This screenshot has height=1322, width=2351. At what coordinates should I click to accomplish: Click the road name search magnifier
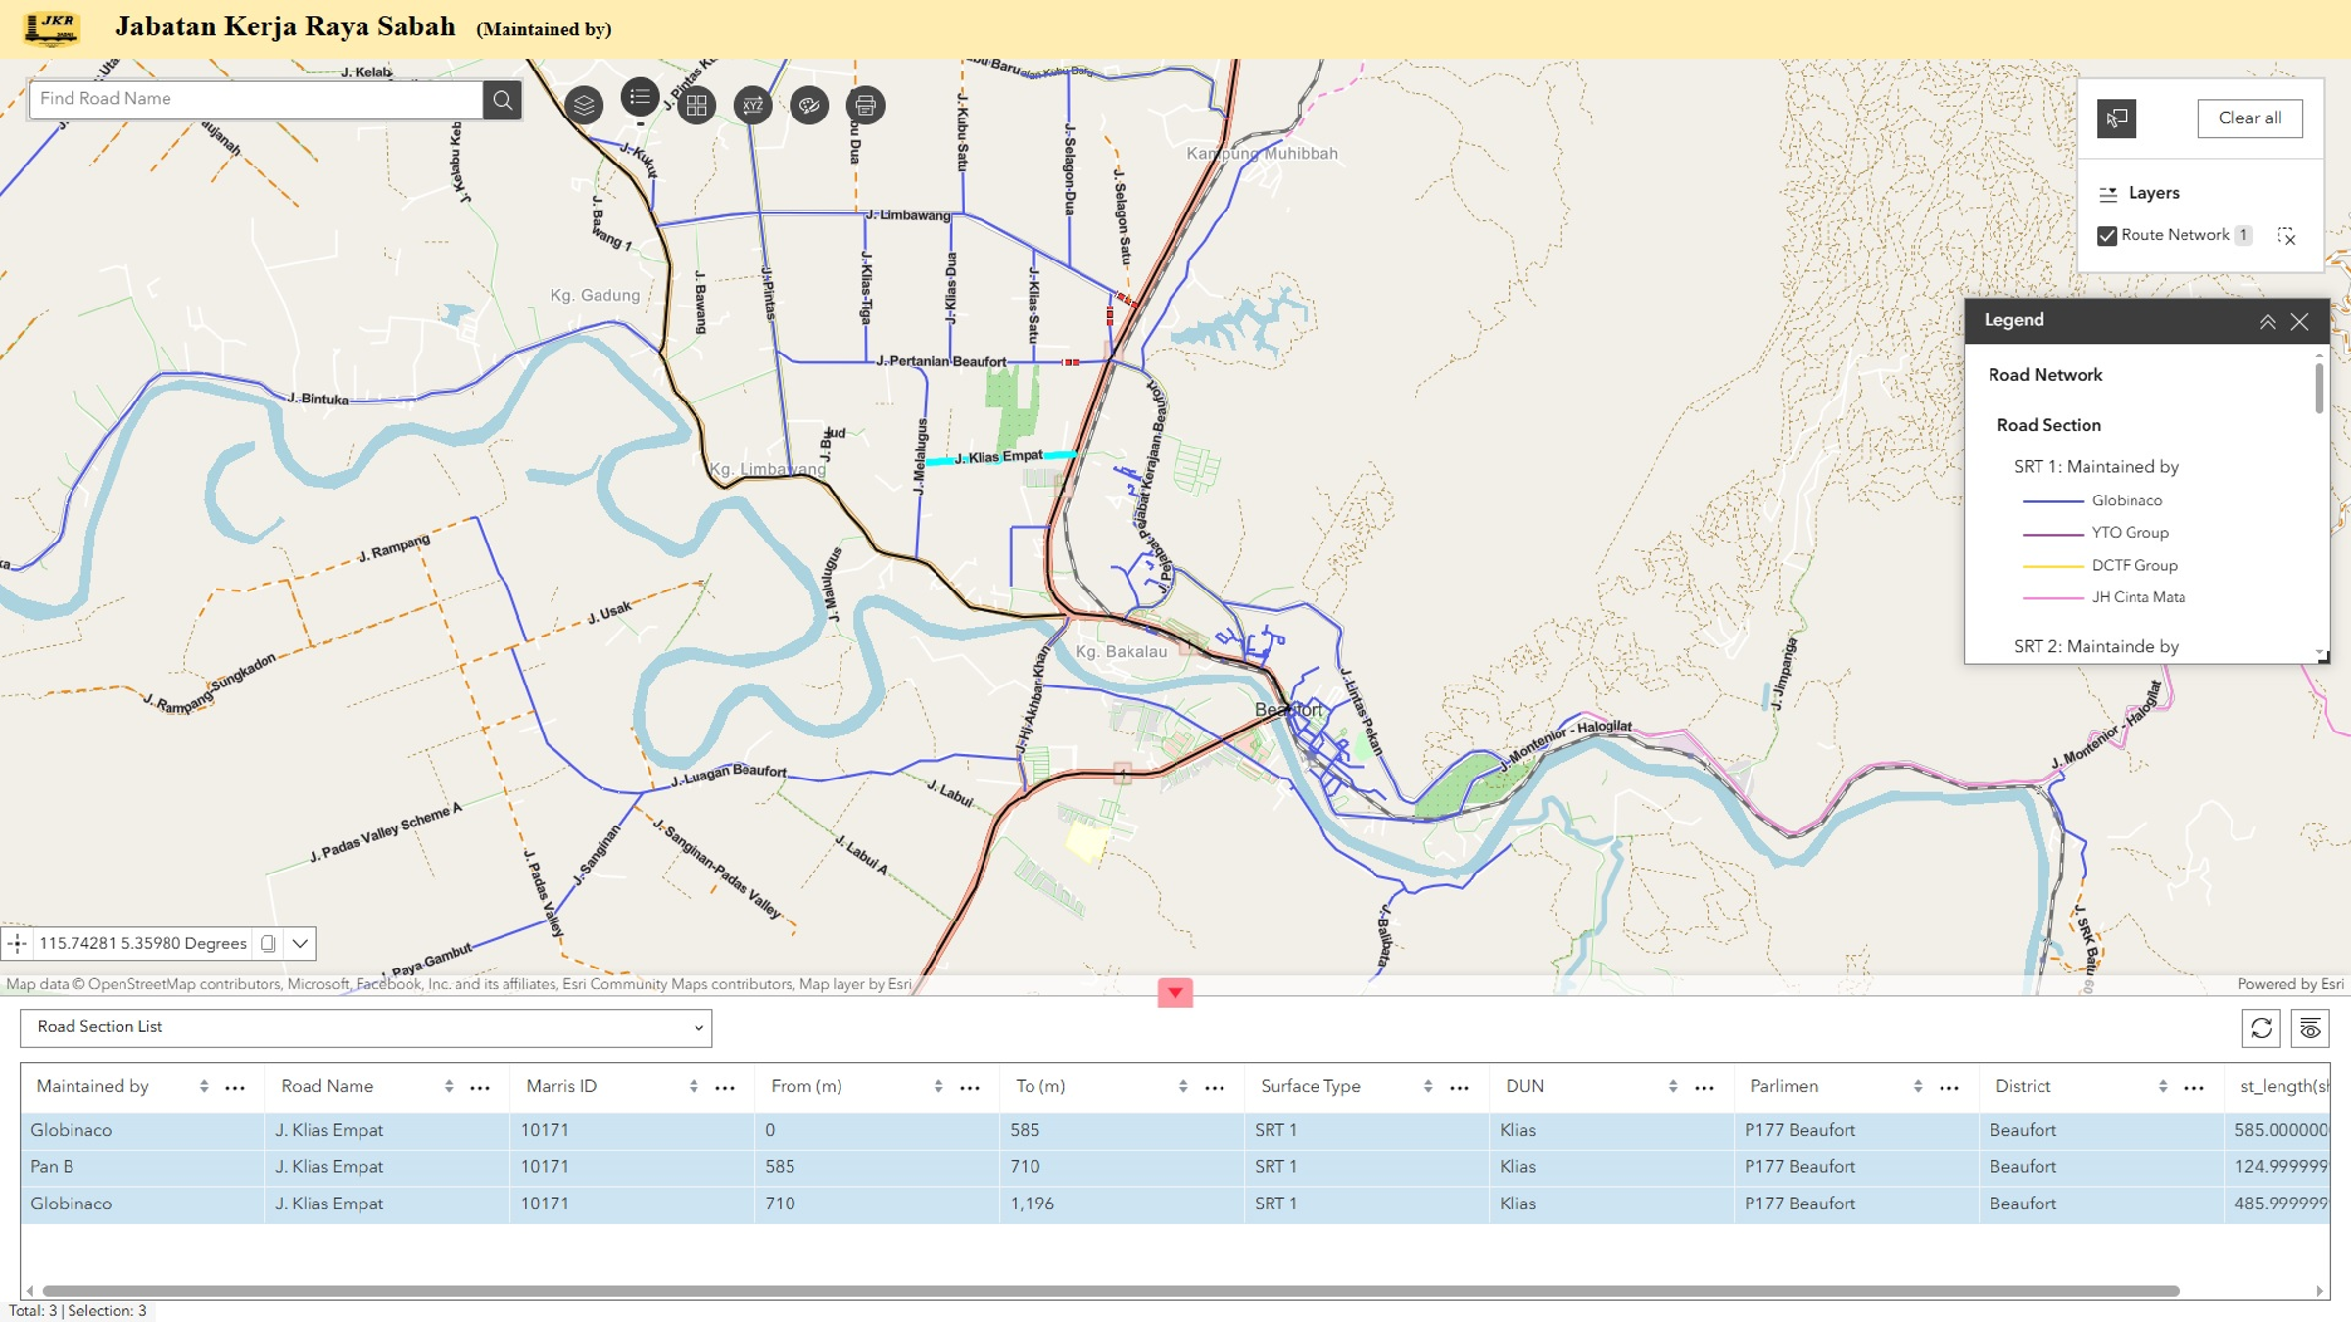tap(502, 99)
